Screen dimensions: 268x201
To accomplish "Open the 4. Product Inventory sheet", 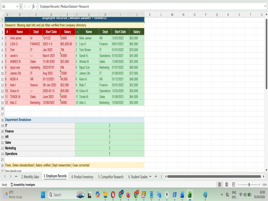I will 82,177.
